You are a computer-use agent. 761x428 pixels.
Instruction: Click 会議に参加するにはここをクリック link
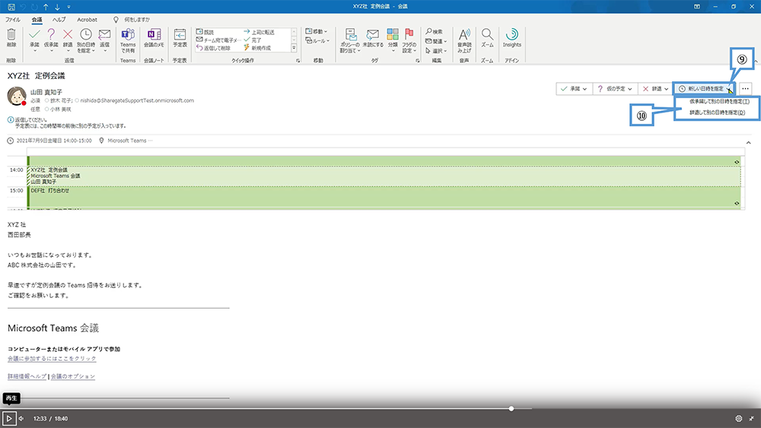(52, 359)
